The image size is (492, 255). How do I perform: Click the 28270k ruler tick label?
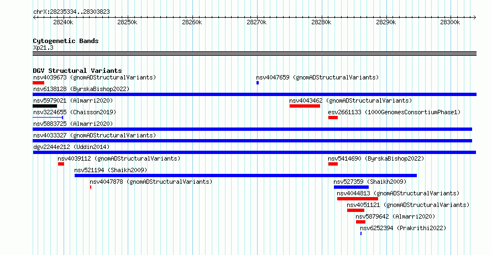[x=257, y=22]
